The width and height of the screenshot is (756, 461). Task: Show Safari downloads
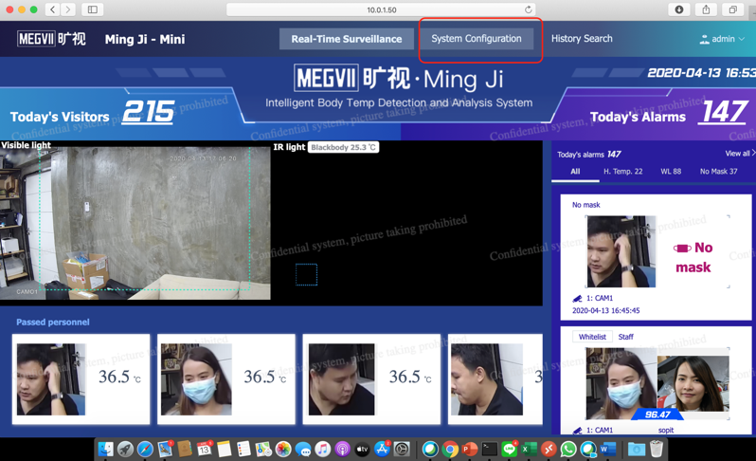click(679, 9)
